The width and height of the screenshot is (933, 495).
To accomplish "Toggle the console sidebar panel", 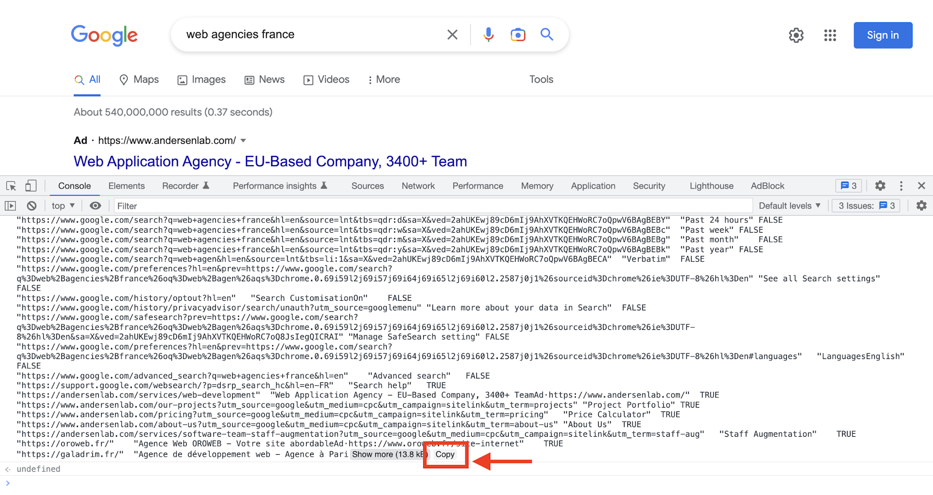I will pyautogui.click(x=10, y=205).
